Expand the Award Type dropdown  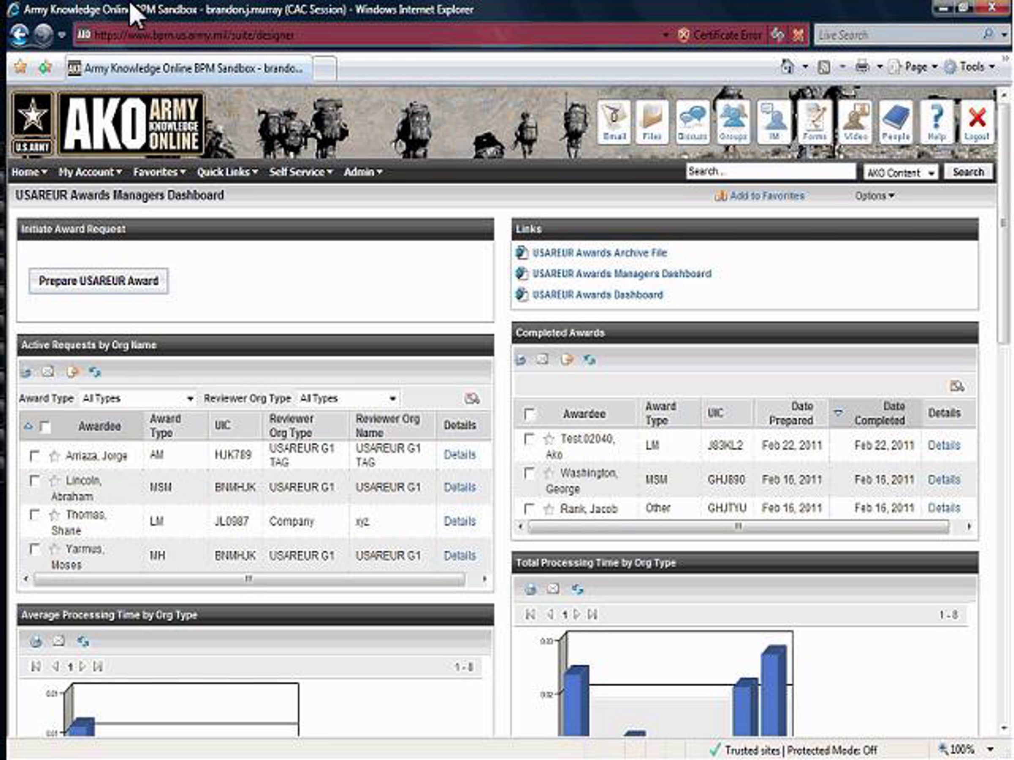(190, 399)
